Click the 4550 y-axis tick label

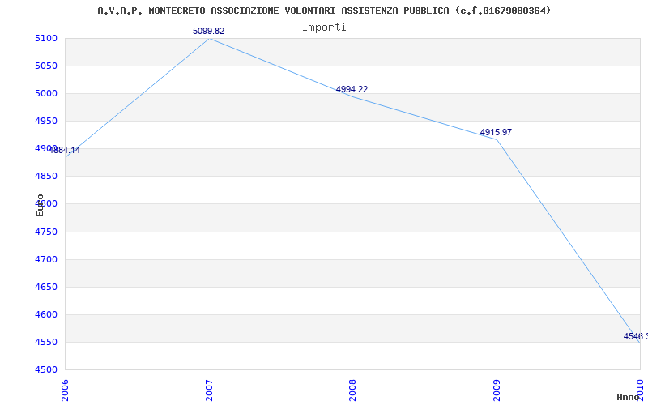46,342
